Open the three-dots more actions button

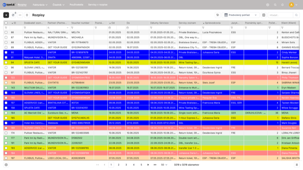pyautogui.click(x=20, y=15)
